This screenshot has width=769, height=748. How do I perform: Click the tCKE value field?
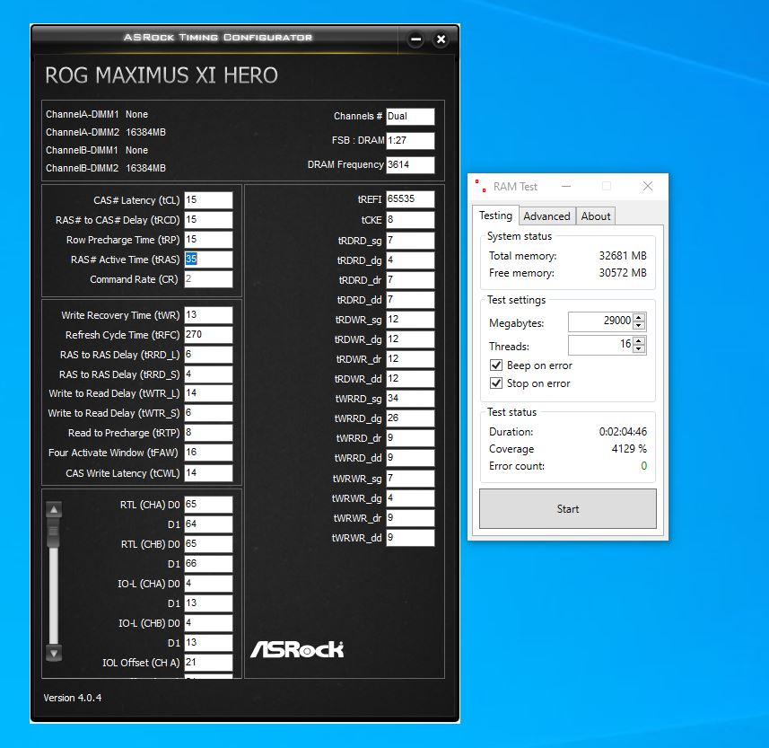point(410,219)
